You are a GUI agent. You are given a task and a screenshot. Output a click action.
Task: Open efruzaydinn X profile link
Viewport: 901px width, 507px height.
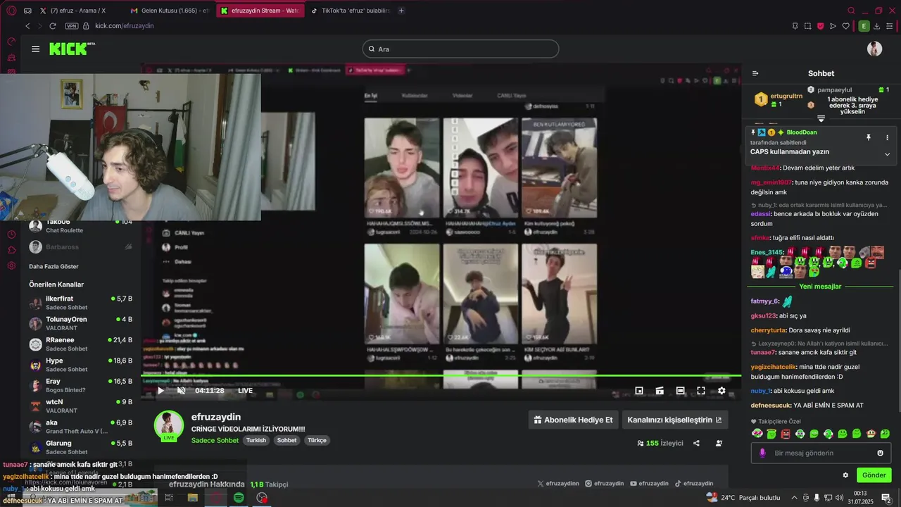pos(558,483)
